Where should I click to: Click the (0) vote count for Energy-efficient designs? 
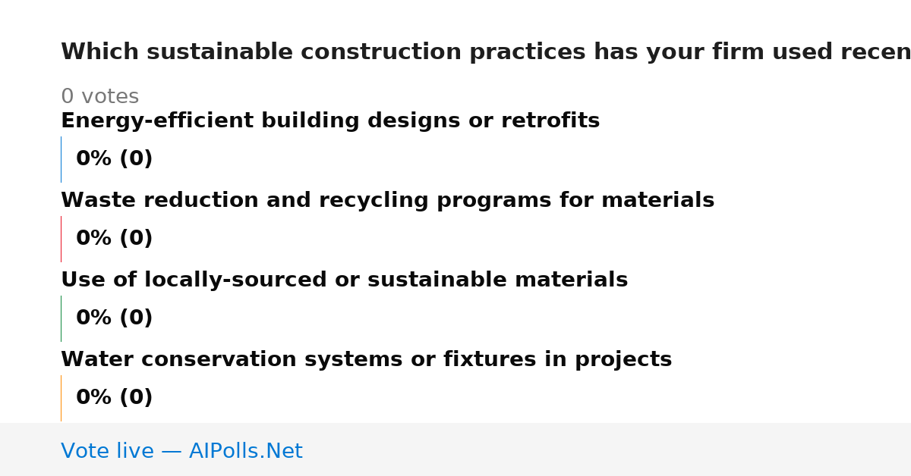point(135,159)
